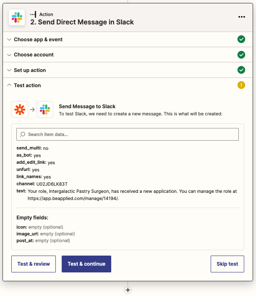Click the green checkmark beside Choose app & event

pyautogui.click(x=241, y=40)
